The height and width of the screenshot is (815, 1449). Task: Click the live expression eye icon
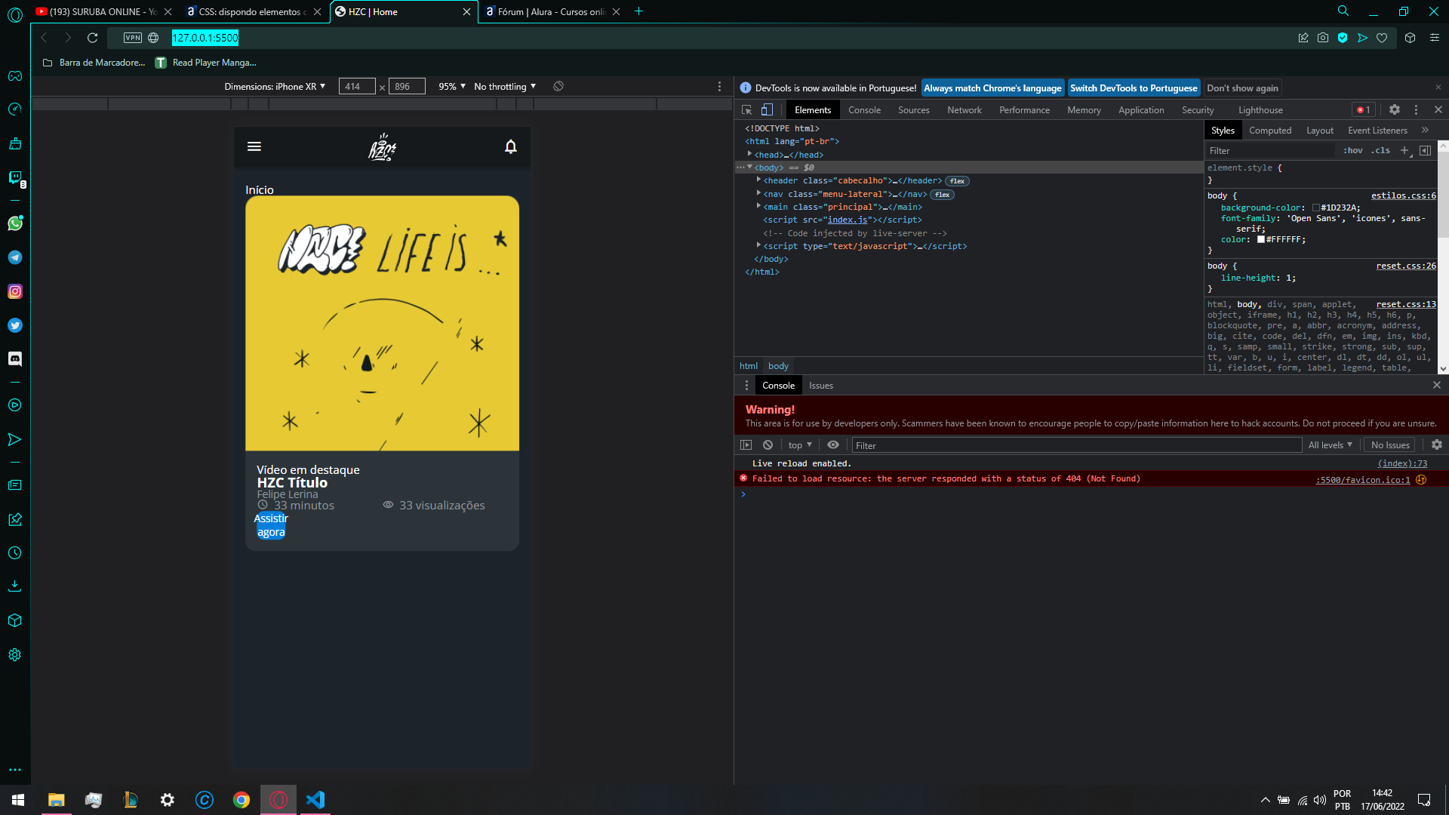(x=833, y=445)
